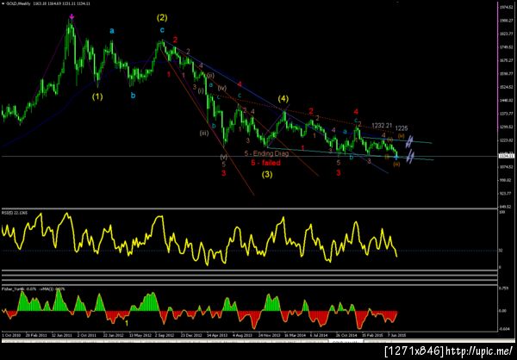Click the 1225 price annotation
517x360 pixels.
coord(402,128)
